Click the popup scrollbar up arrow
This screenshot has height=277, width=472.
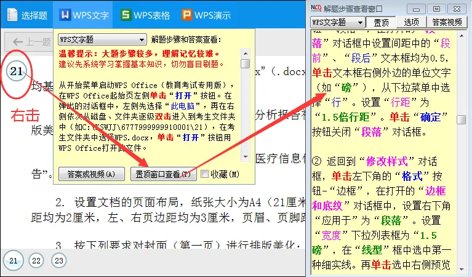246,54
